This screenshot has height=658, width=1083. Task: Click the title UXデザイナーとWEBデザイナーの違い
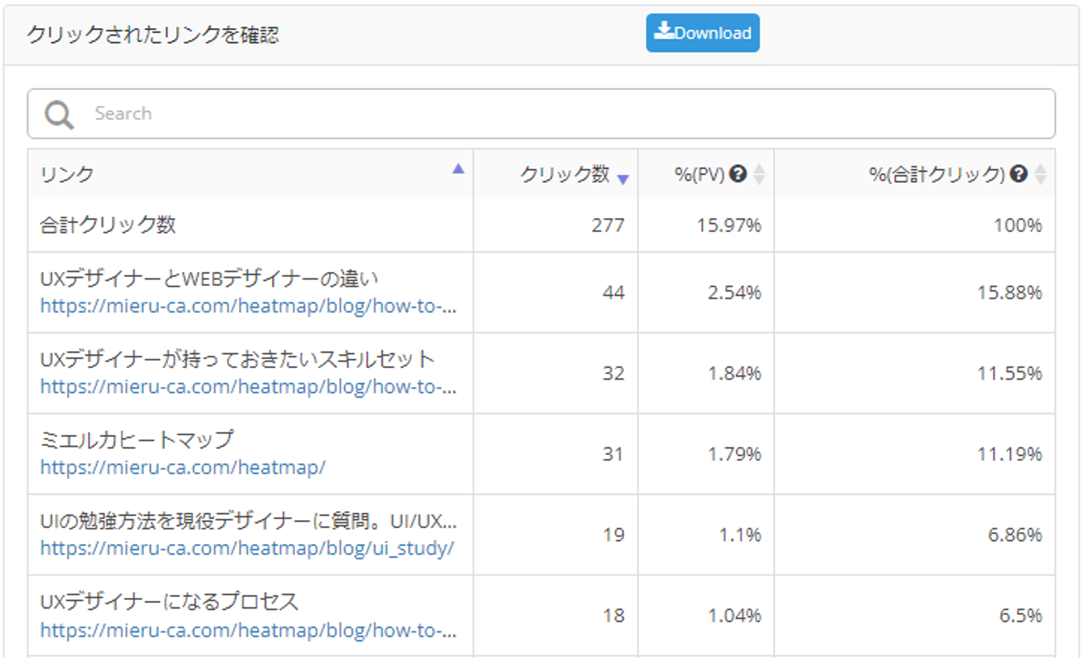[x=209, y=278]
